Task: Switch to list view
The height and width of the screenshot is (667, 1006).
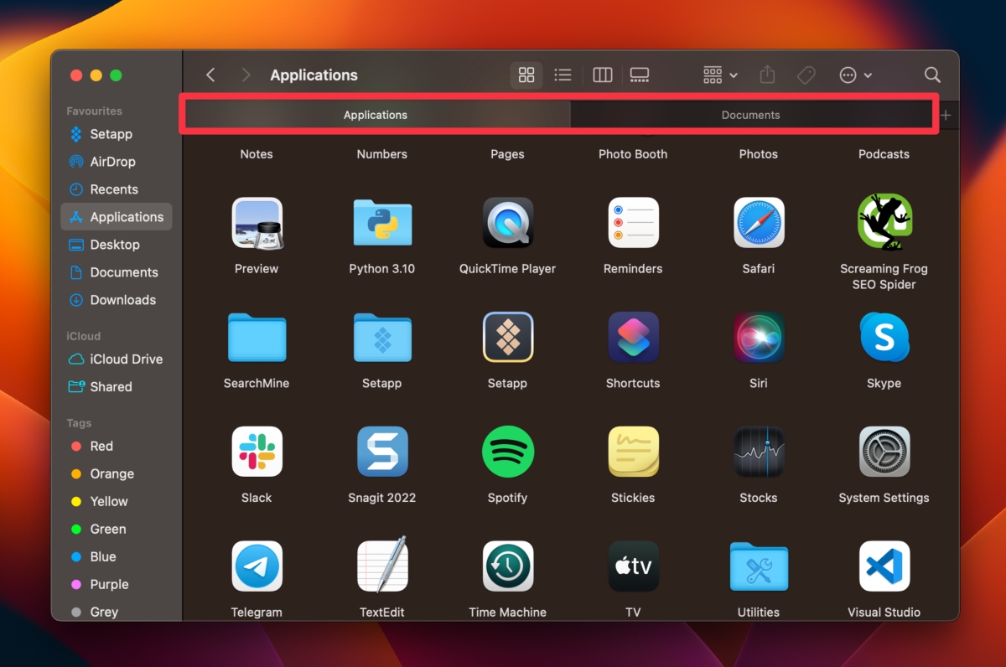Action: 563,75
